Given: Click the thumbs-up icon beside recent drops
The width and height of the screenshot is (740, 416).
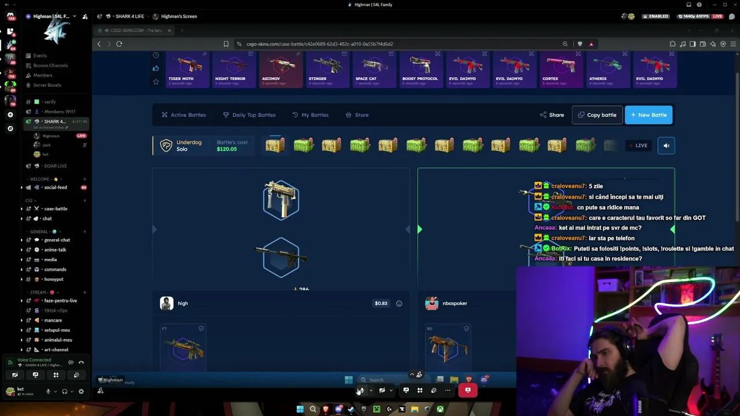Looking at the screenshot, I should pyautogui.click(x=156, y=68).
